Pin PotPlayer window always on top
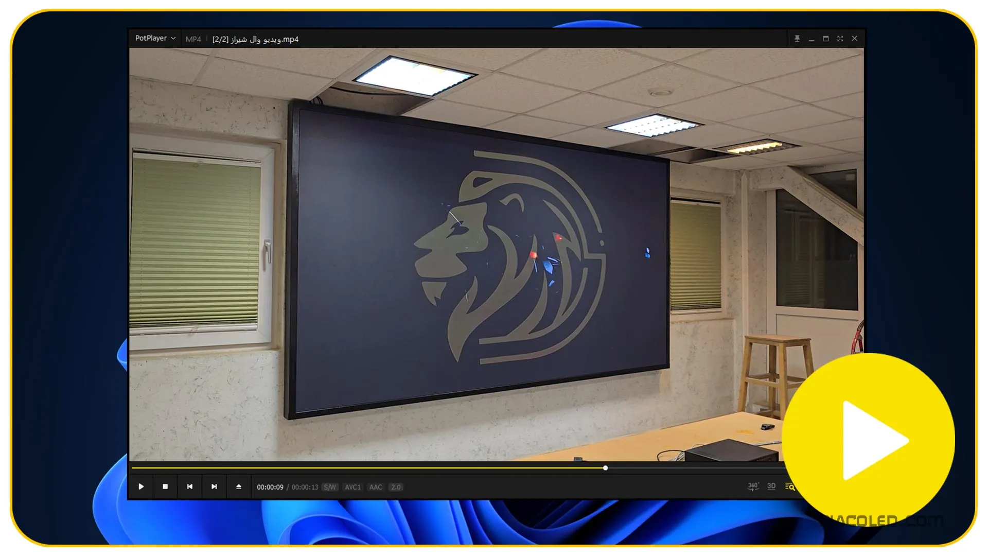 pos(797,39)
